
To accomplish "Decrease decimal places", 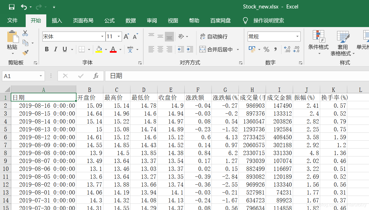I will (296, 49).
